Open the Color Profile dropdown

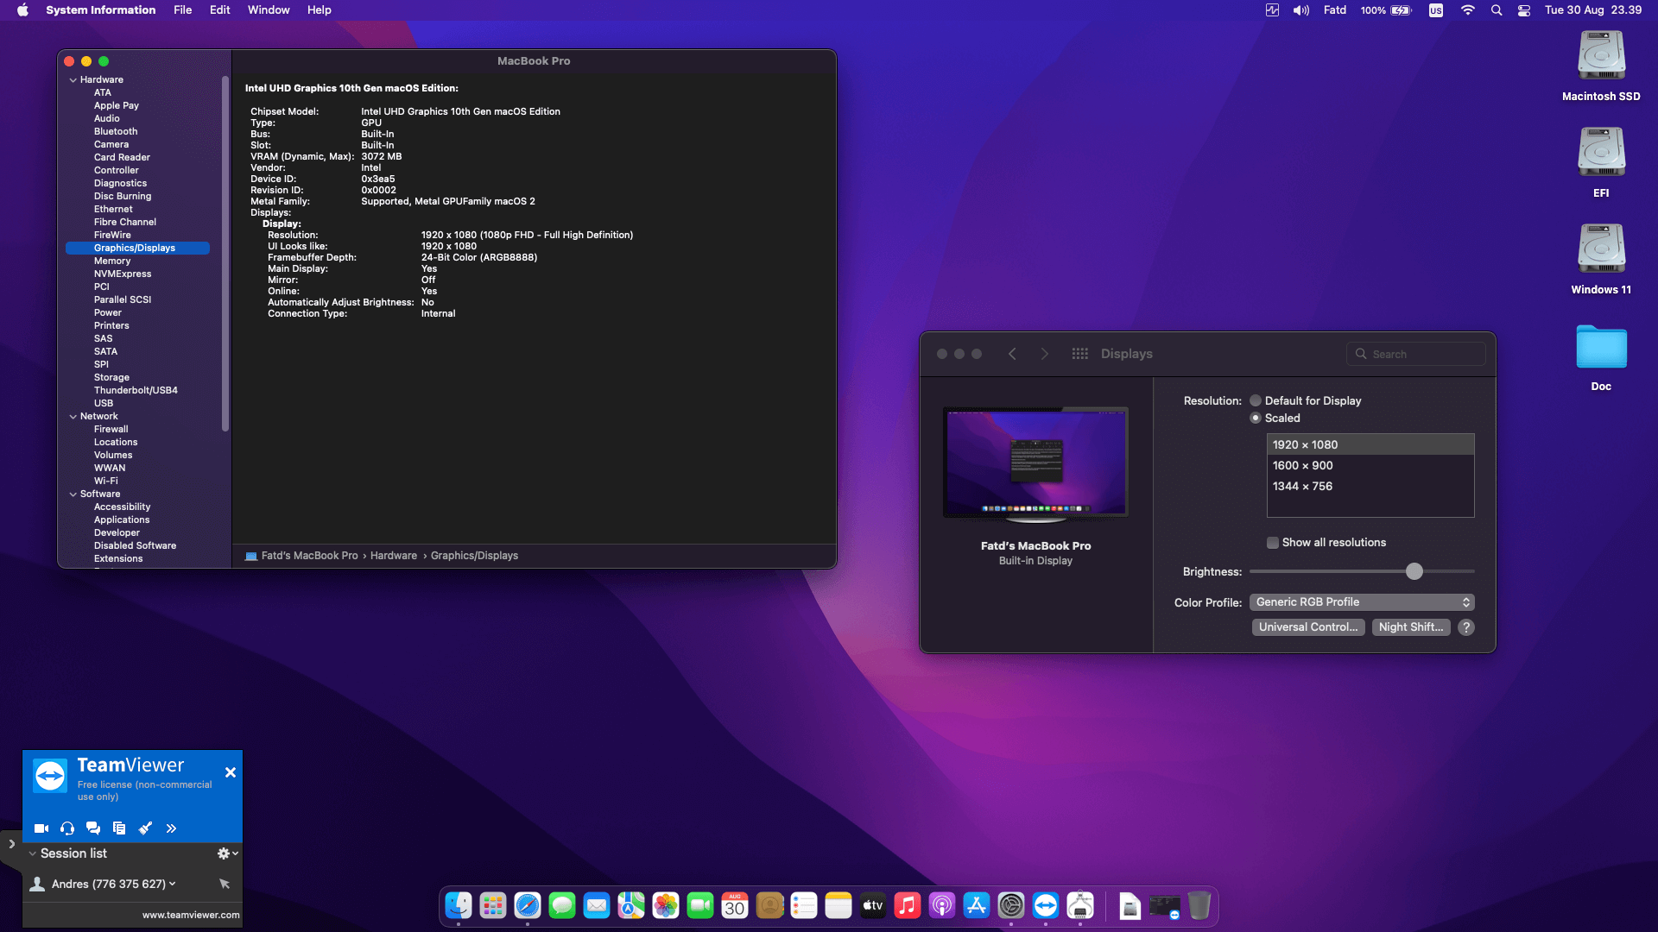pyautogui.click(x=1361, y=602)
